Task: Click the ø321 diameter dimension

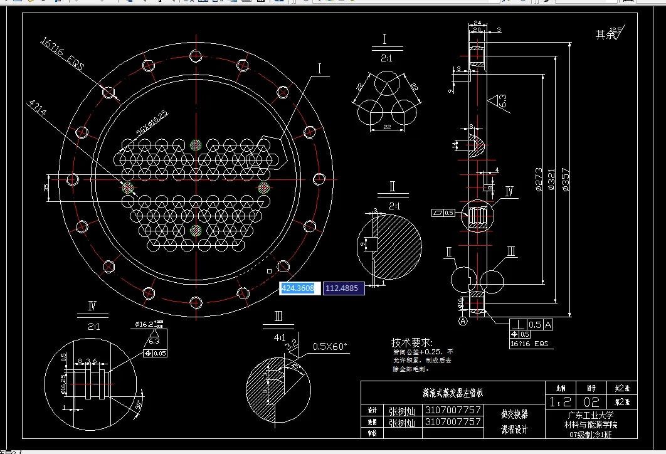Action: pyautogui.click(x=551, y=179)
